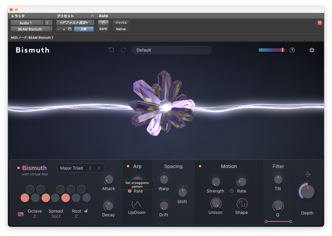The width and height of the screenshot is (332, 236).
Task: Toggle the Arp enable dot
Action: point(128,166)
